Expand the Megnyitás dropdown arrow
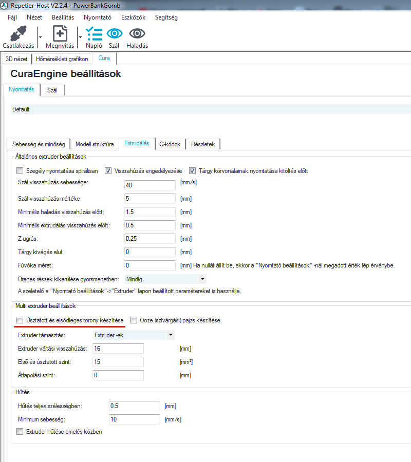 pos(80,37)
